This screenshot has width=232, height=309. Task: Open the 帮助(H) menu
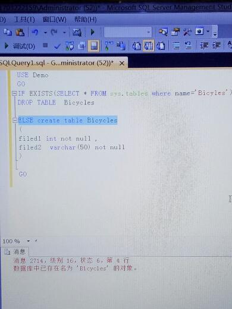[85, 20]
